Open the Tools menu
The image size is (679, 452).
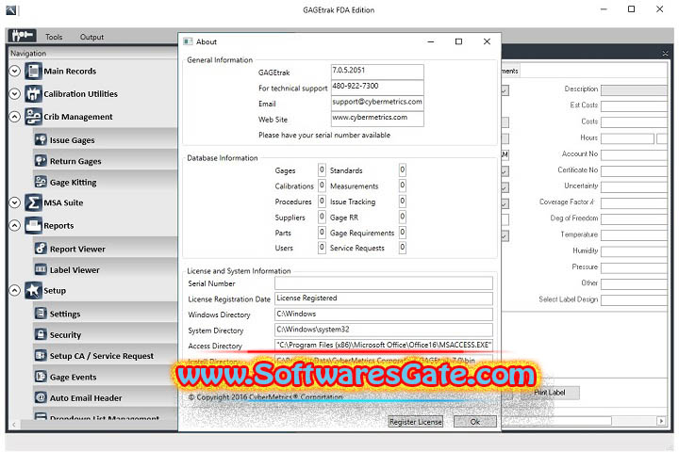(x=54, y=37)
